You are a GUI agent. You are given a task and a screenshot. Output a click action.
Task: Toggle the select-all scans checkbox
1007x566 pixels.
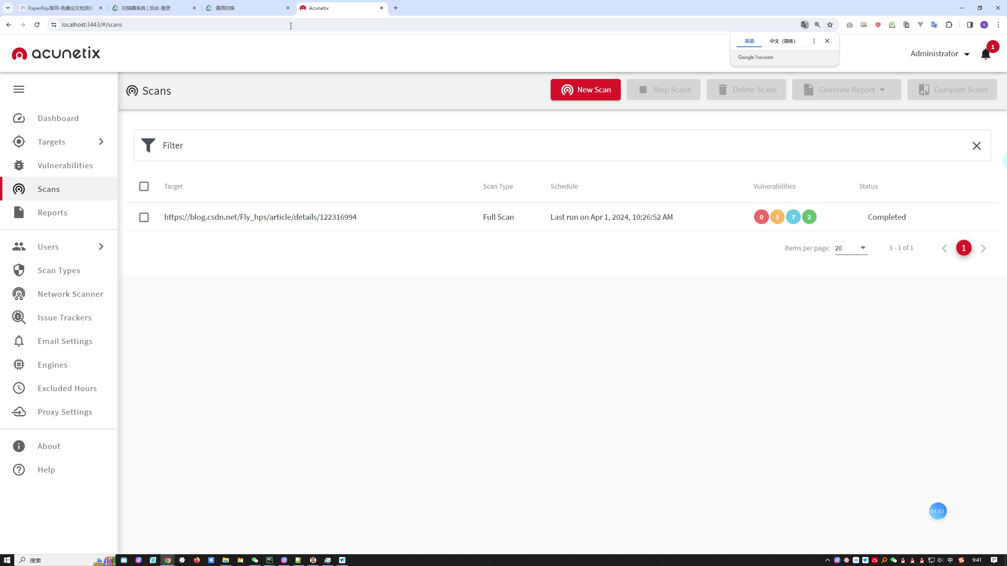pyautogui.click(x=144, y=186)
